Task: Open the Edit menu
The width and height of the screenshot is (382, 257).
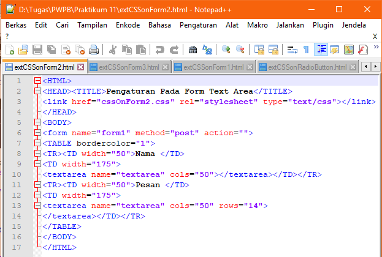Action: coord(41,25)
